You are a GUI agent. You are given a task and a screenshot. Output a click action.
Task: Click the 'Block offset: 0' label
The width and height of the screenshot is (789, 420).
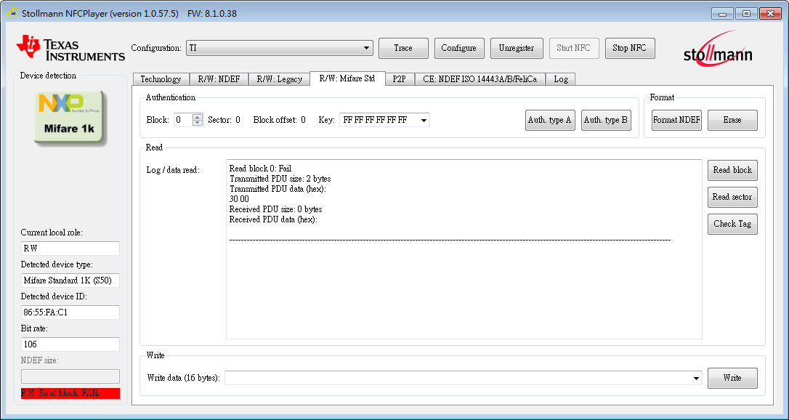[279, 120]
